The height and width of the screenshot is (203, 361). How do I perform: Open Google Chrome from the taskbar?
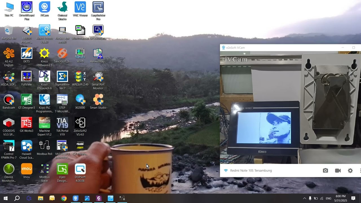64,198
